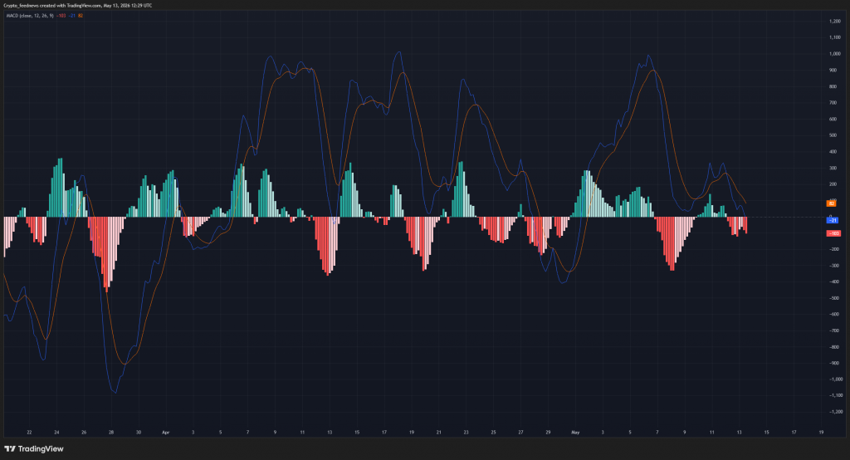Click the orange 82 signal value in the legend
Image resolution: width=850 pixels, height=460 pixels.
tap(81, 16)
